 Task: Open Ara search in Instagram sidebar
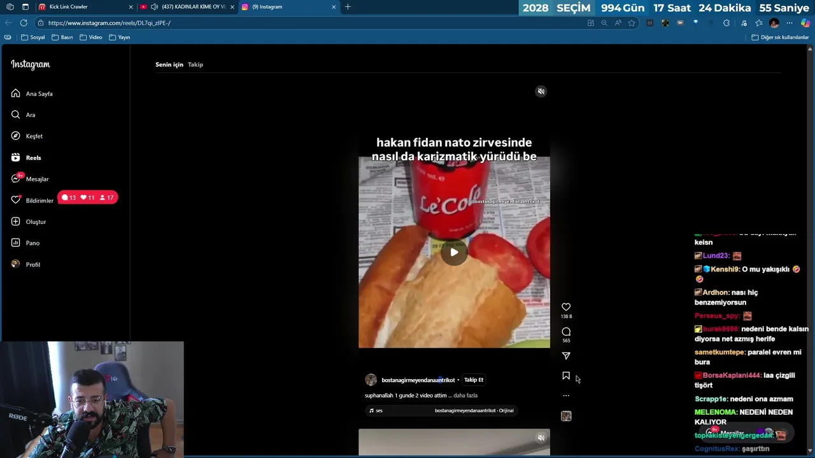24,115
